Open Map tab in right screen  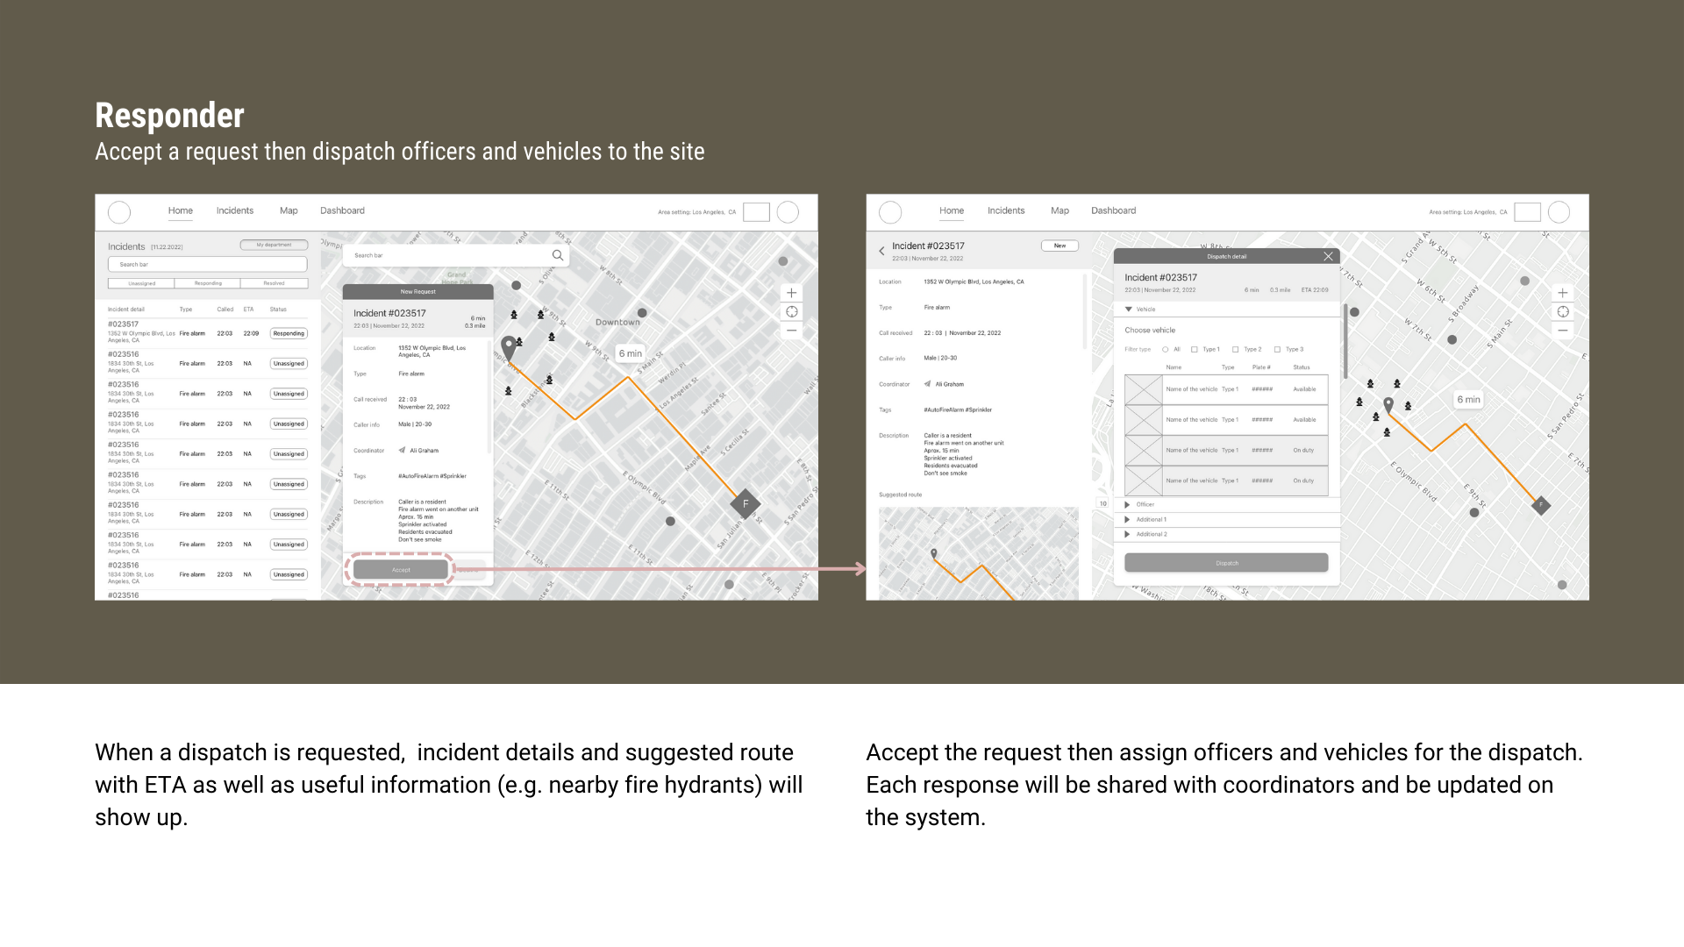pyautogui.click(x=1060, y=210)
